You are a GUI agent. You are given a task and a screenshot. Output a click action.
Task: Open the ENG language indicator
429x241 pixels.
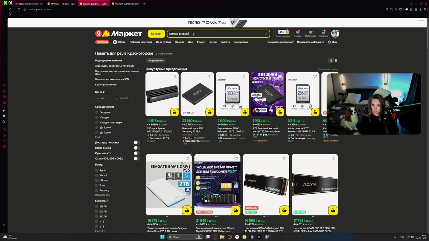[402, 237]
